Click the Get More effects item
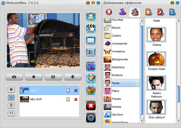 [x=121, y=115]
